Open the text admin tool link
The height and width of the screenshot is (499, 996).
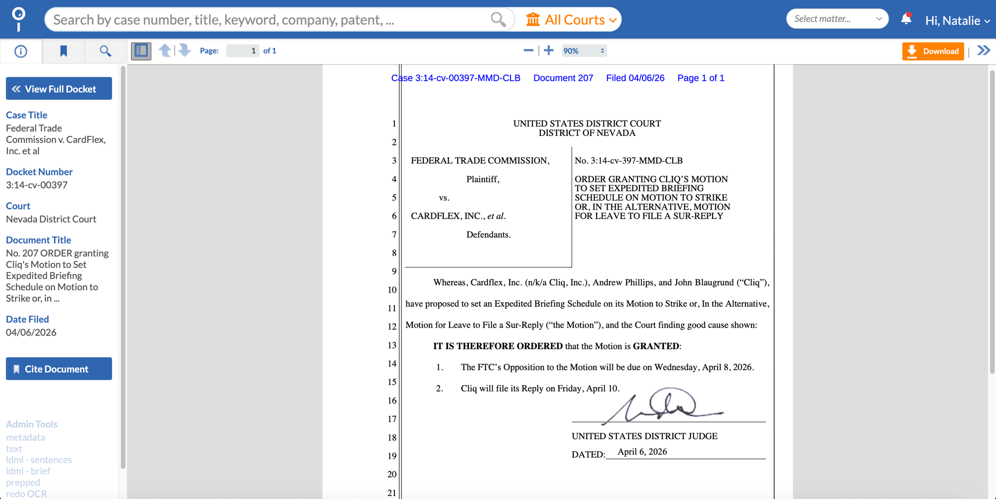click(14, 449)
